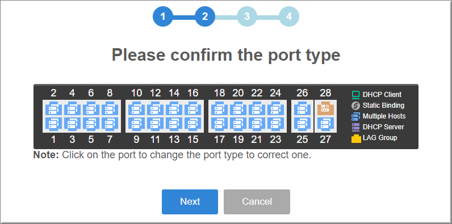
Task: Select port 1 multiple hosts icon
Action: point(53,124)
